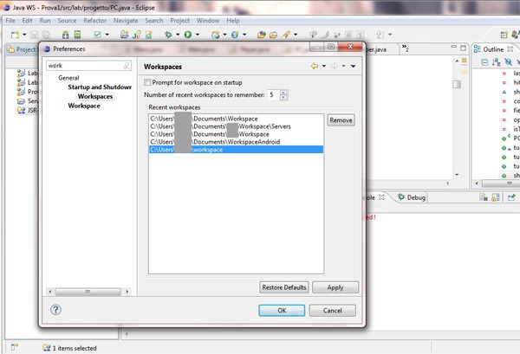Select the Workspace\Servers entry in recent workspaces
Screen dimensions: 520x354
pyautogui.click(x=236, y=126)
